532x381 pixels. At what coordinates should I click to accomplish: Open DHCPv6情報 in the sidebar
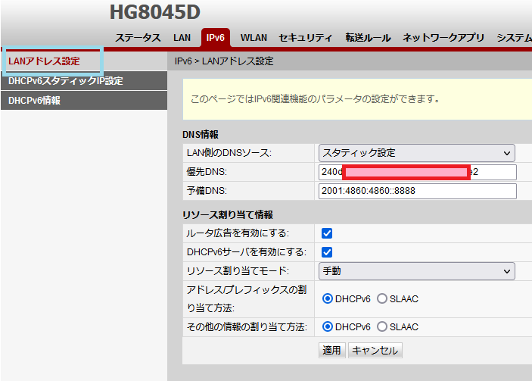(x=84, y=101)
